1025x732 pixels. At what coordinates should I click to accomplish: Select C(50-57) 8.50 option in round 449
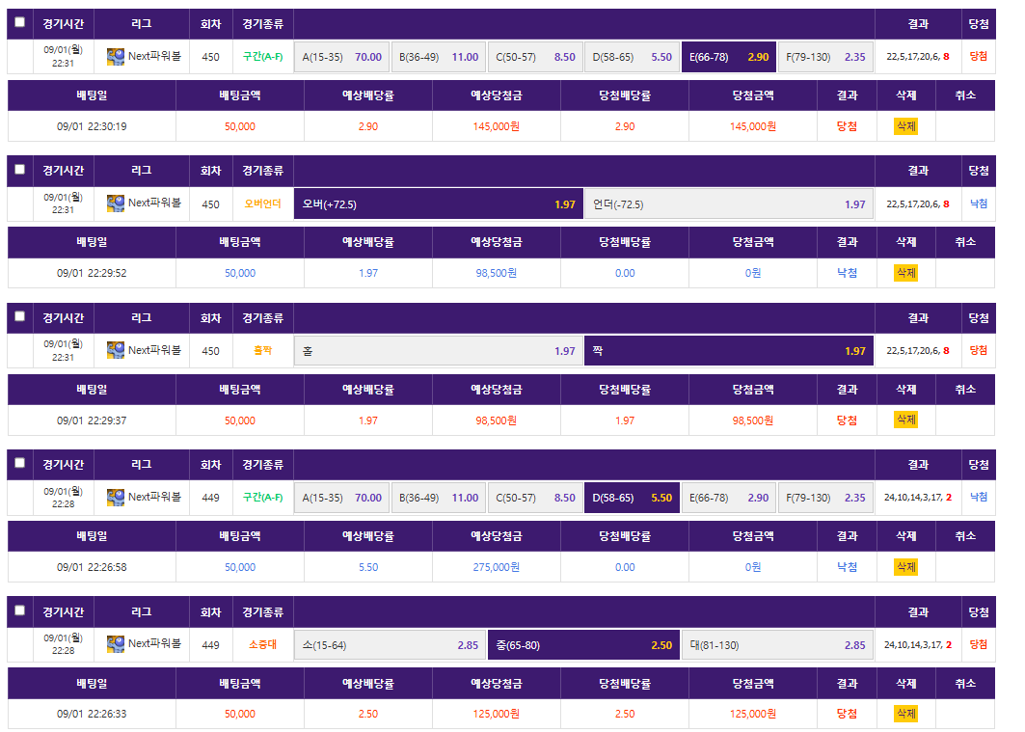[535, 498]
